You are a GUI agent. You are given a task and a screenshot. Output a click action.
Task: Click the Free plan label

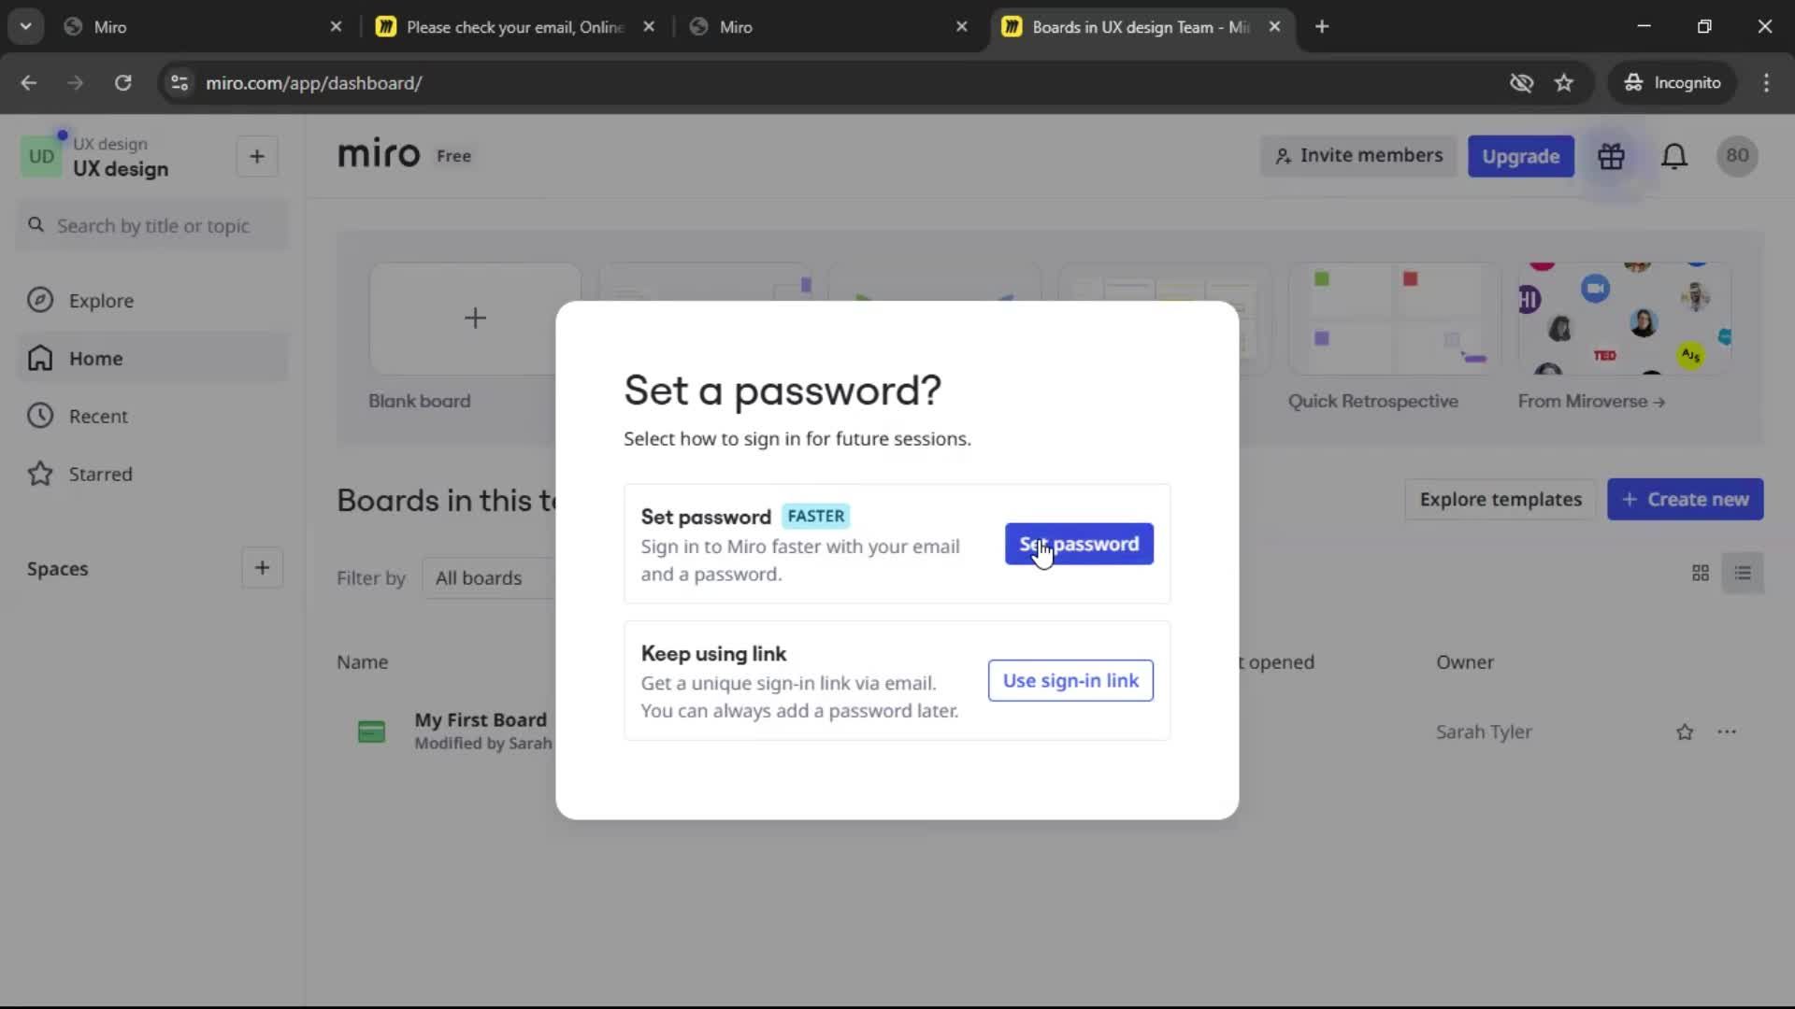click(x=453, y=156)
